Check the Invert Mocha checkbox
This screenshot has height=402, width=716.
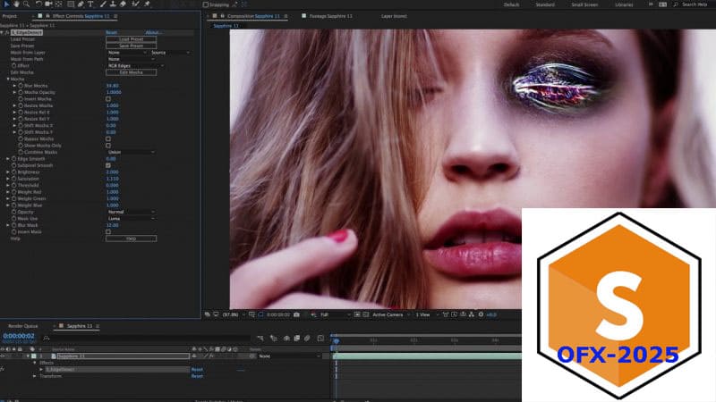(x=108, y=99)
